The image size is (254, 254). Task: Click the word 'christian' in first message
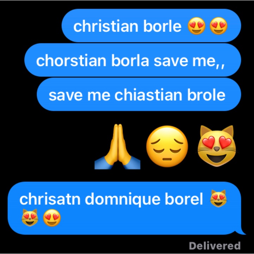tap(106, 26)
